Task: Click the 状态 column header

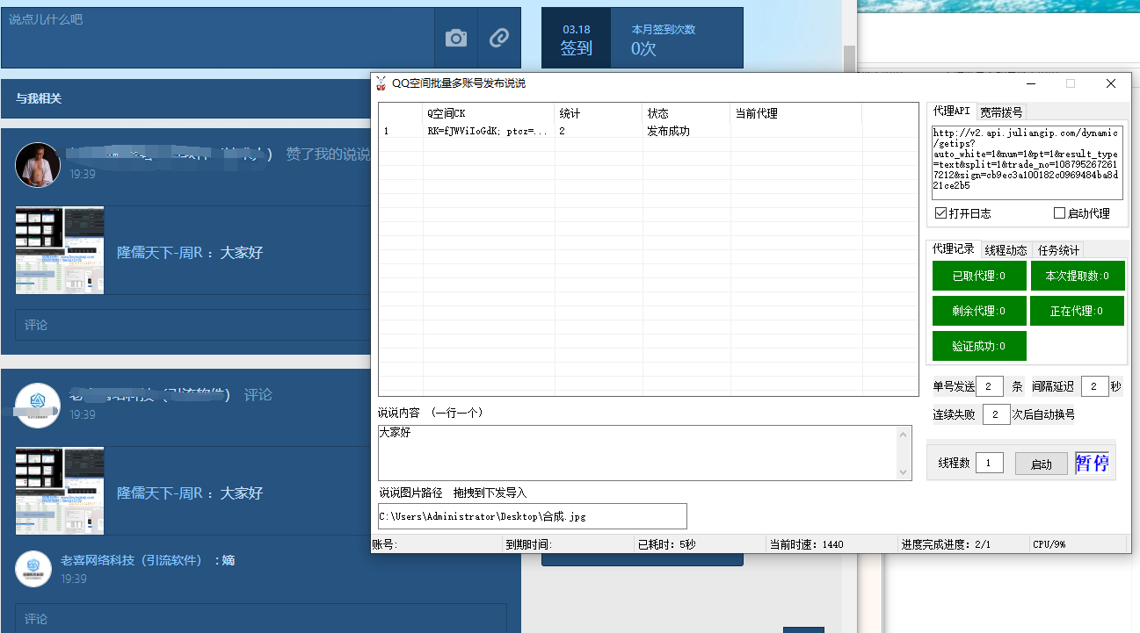Action: tap(686, 113)
